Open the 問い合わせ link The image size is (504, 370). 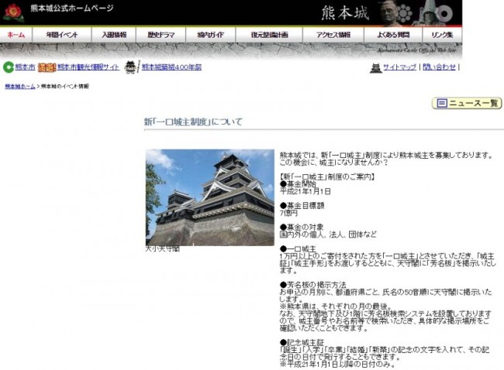coord(439,67)
